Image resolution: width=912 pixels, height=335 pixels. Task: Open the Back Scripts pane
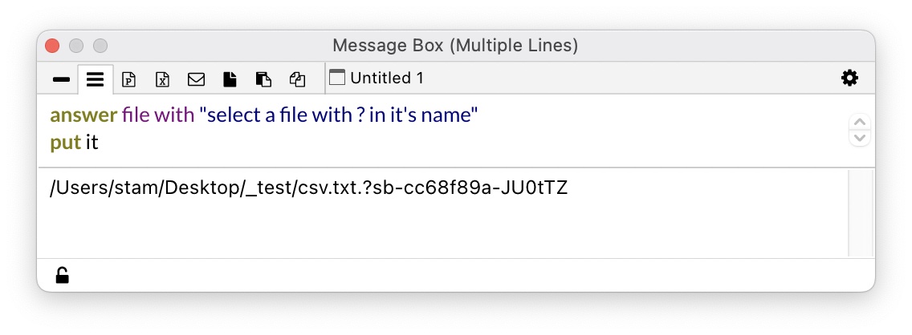[x=263, y=79]
